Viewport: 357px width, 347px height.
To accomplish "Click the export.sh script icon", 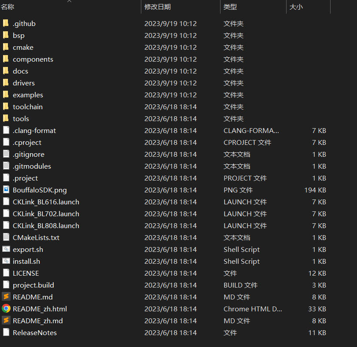I will coord(6,249).
